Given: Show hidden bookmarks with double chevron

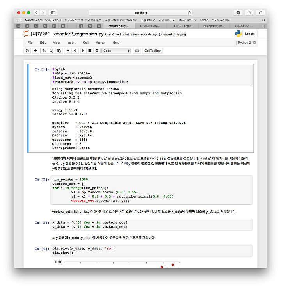Looking at the screenshot, I should click(263, 20).
